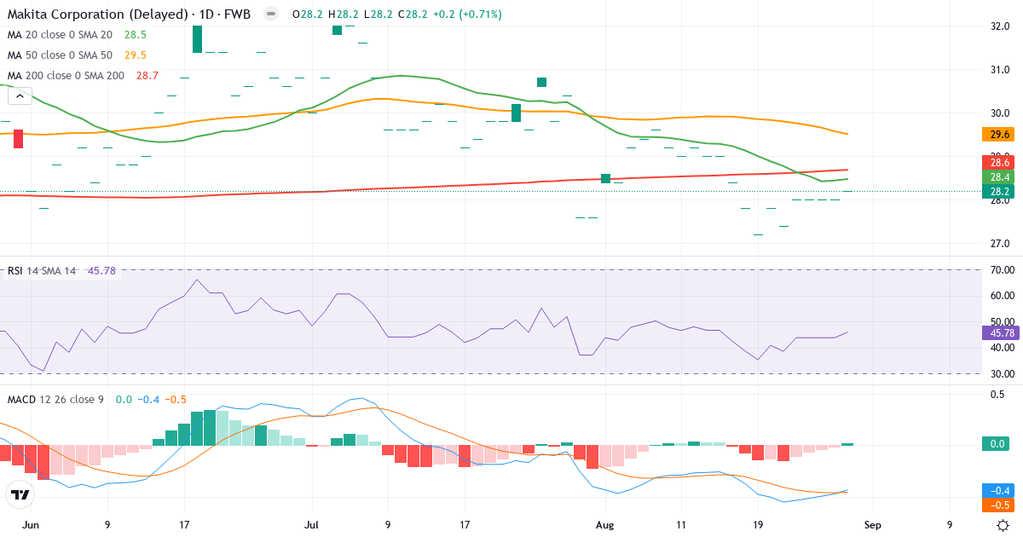
Task: Click the Aug date label on time axis
Action: click(x=604, y=525)
